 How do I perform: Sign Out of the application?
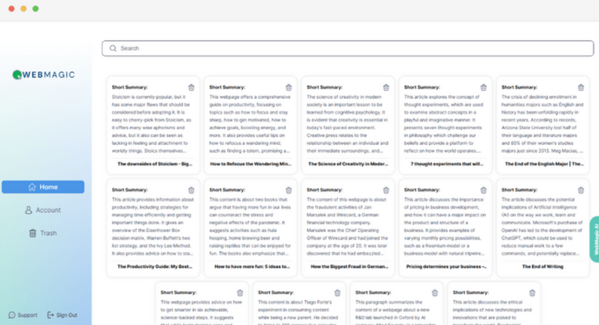(62, 315)
